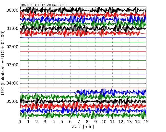Click the blue trace's signal onset near minute 6.5
This screenshot has height=132, width=166.
75,93
